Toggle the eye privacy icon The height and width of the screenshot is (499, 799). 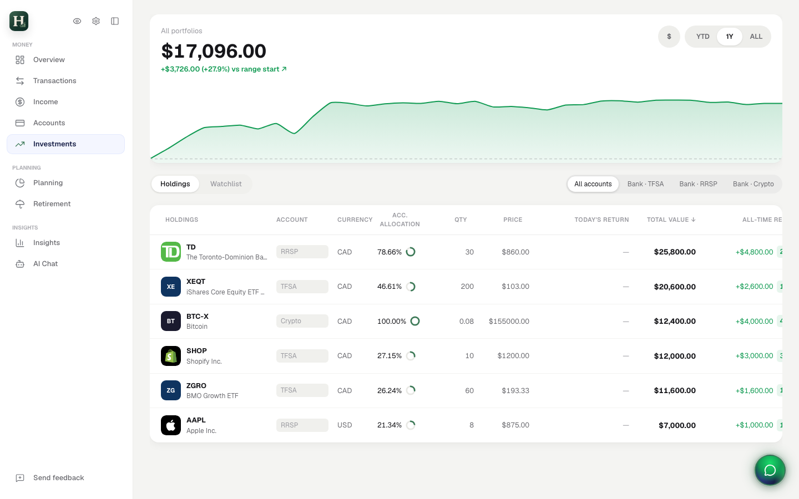click(x=77, y=21)
